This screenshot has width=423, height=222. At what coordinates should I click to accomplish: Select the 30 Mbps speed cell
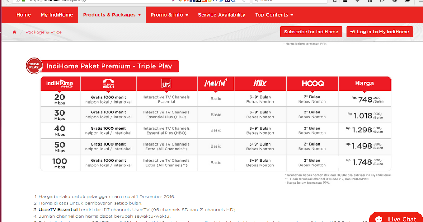(60, 115)
